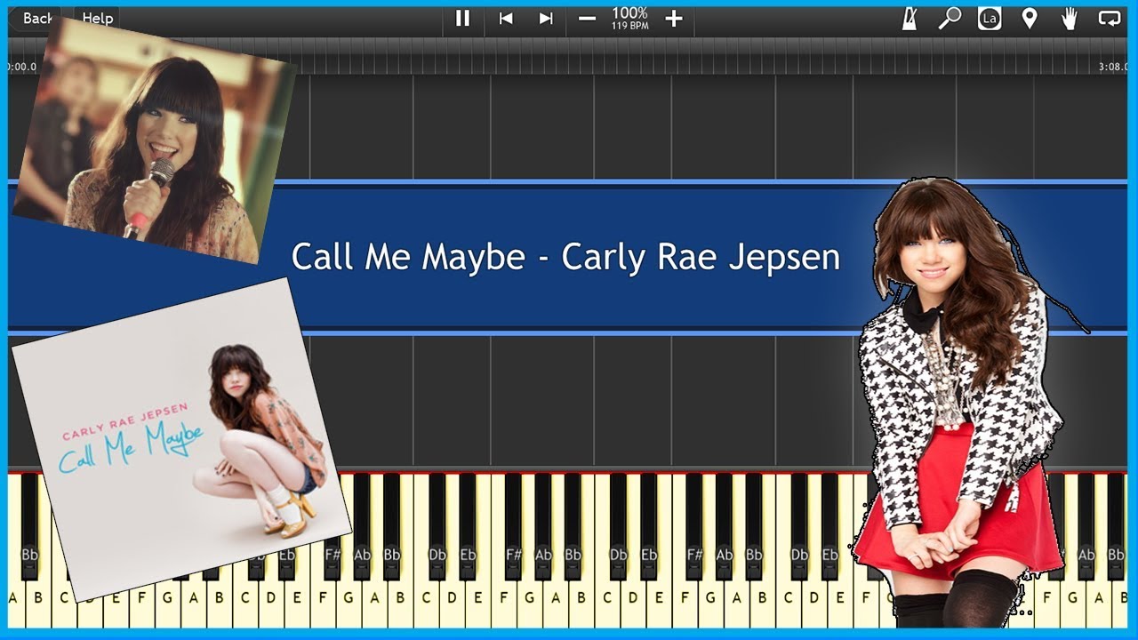Open the zoom magnifier tool

click(950, 19)
